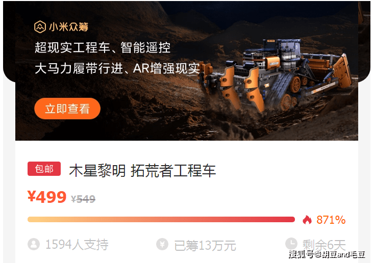Click the 搜狐号@胡豆and毛豆 watermark
This screenshot has width=373, height=263.
coord(327,255)
